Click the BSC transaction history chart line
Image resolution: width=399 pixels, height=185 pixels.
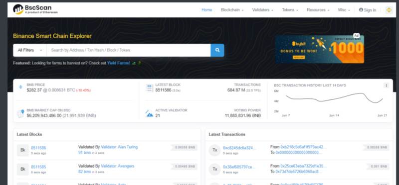[x=334, y=97]
